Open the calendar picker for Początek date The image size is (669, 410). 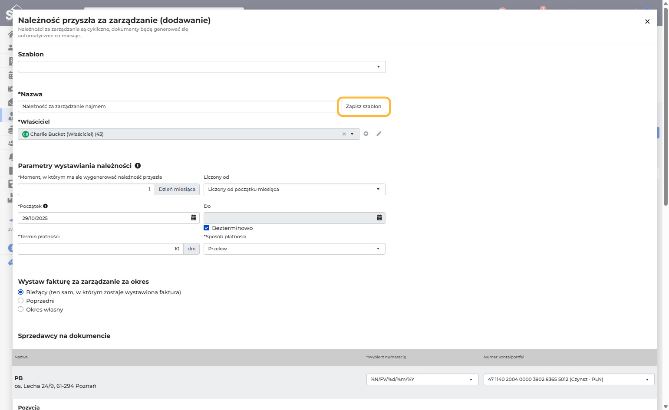pos(194,218)
